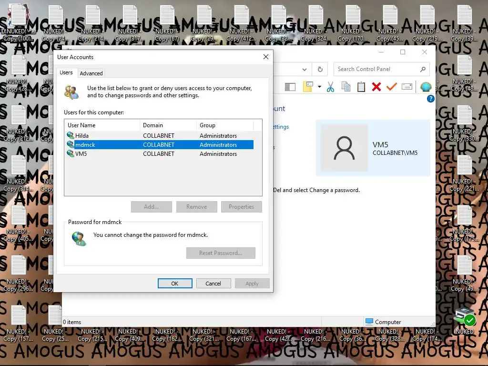The image size is (488, 366).
Task: Click Cancel in User Accounts dialog
Action: pos(213,284)
